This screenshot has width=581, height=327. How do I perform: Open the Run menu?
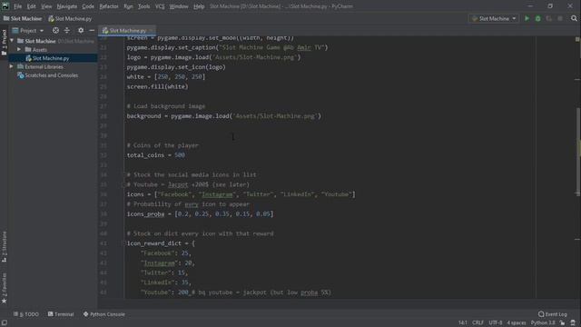point(128,6)
